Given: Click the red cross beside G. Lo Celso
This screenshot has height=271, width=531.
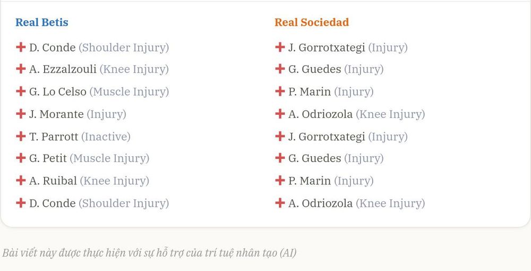Looking at the screenshot, I should tap(21, 91).
